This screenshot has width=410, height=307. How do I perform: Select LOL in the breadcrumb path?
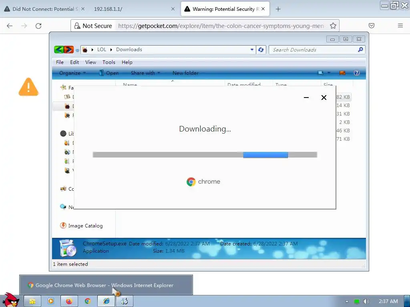coord(101,50)
